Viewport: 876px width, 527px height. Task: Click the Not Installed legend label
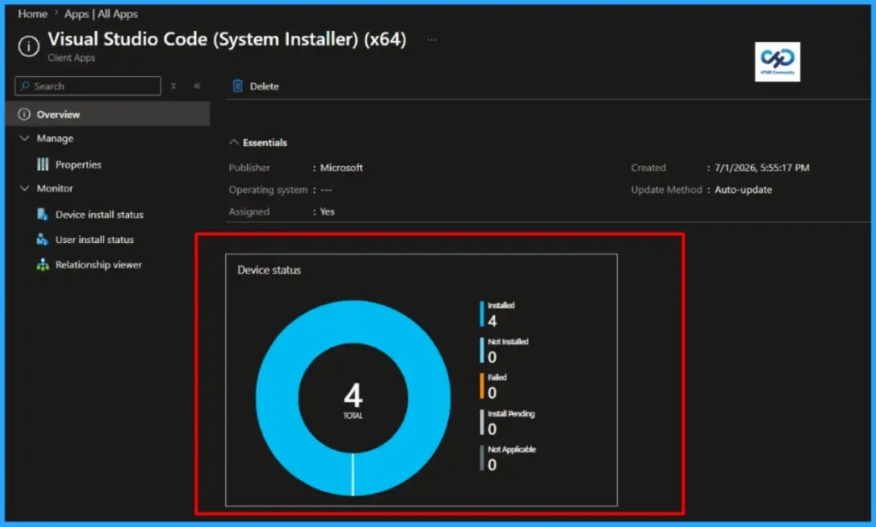point(508,341)
